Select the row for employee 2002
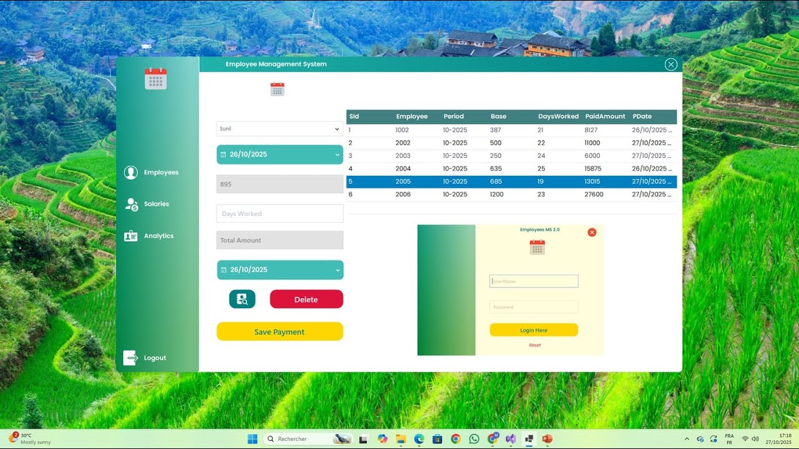 click(x=511, y=143)
